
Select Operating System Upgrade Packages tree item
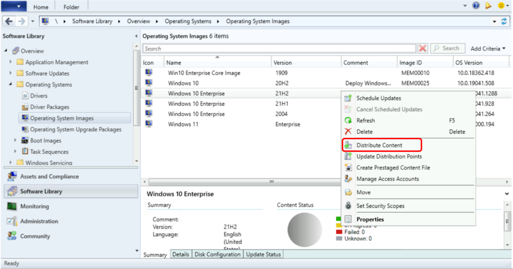click(x=76, y=129)
